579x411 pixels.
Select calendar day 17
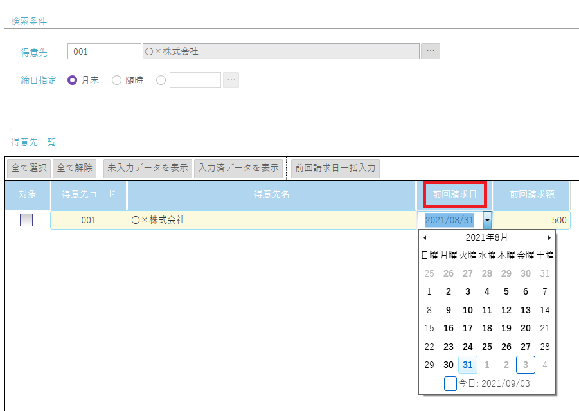click(468, 328)
